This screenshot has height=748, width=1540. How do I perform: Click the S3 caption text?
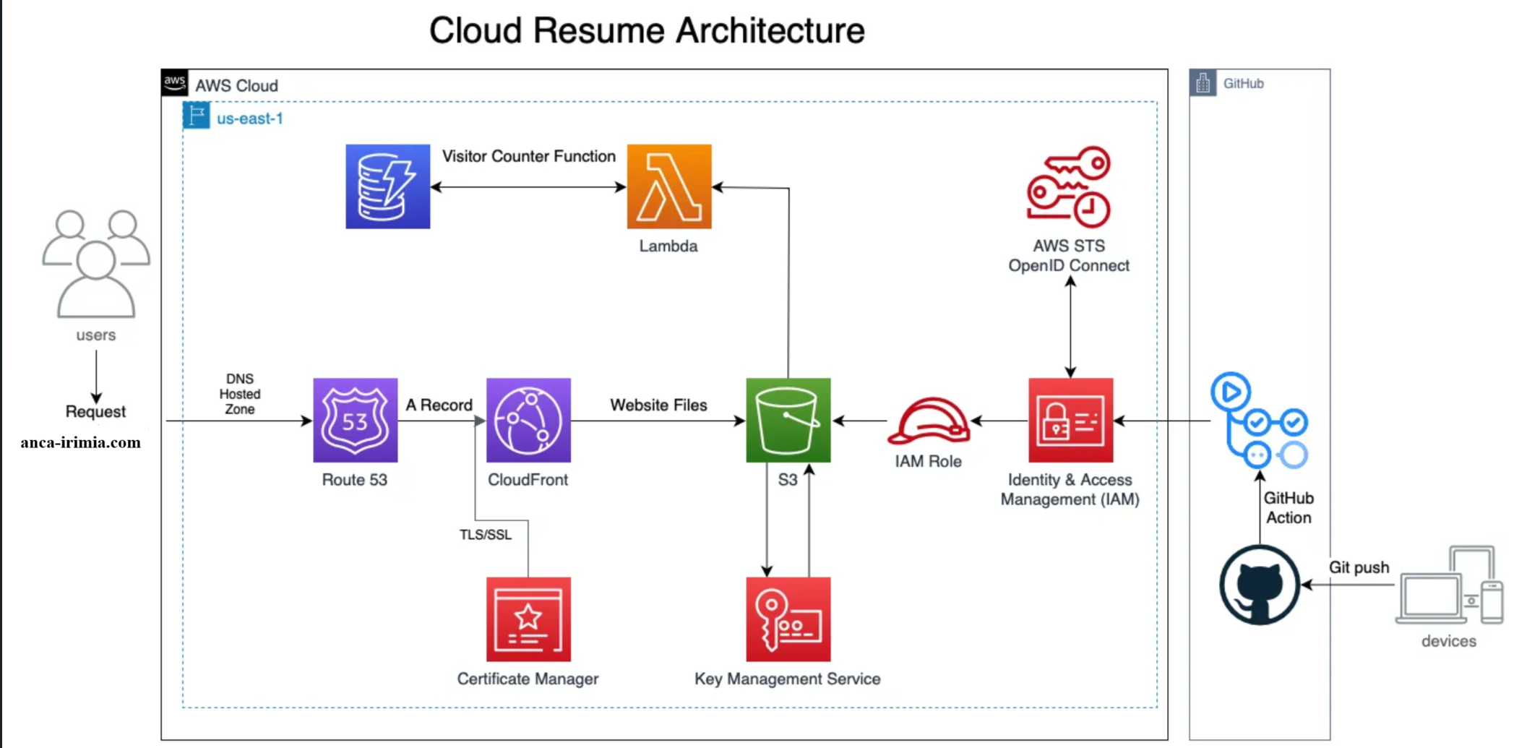pos(788,480)
